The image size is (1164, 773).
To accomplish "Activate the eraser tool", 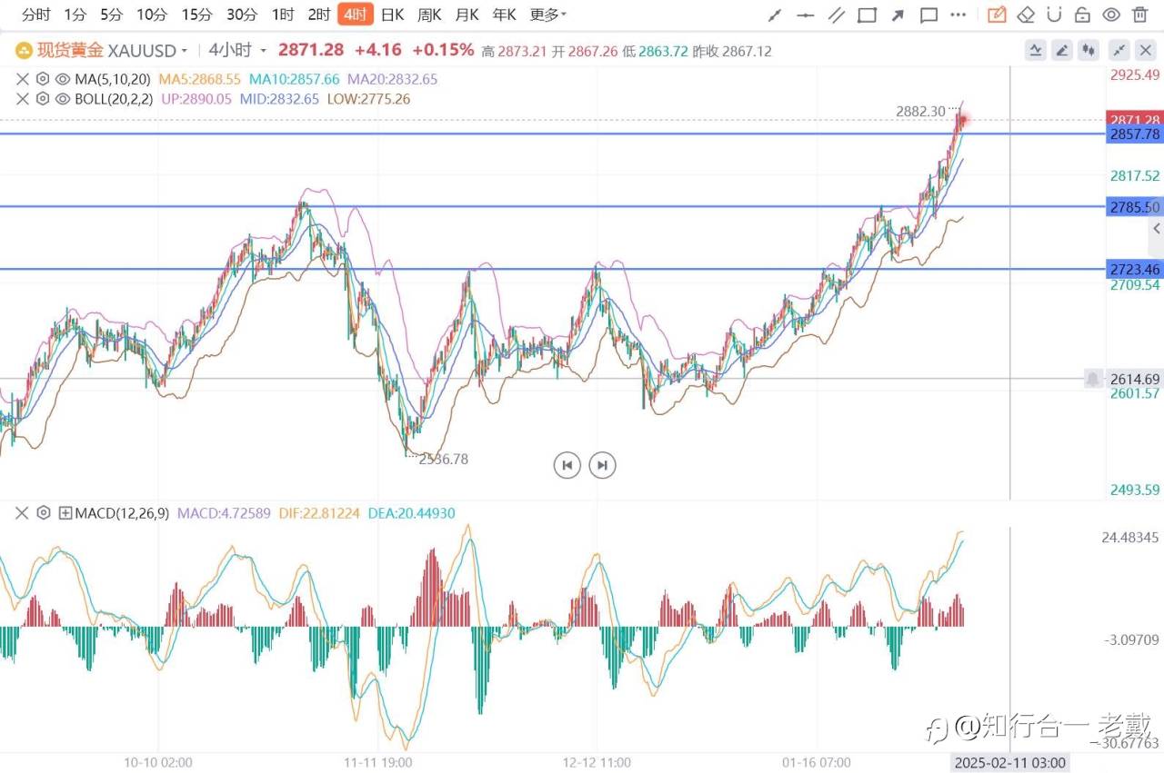I will pos(1026,15).
